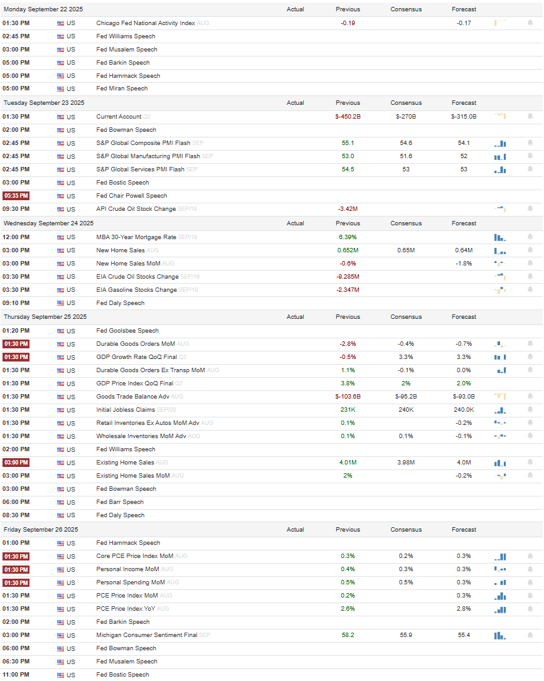
Task: Open PCE Price Index MoM event
Action: (x=127, y=596)
